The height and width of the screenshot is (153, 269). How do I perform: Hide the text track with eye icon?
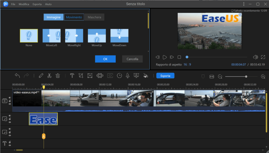coord(10,145)
